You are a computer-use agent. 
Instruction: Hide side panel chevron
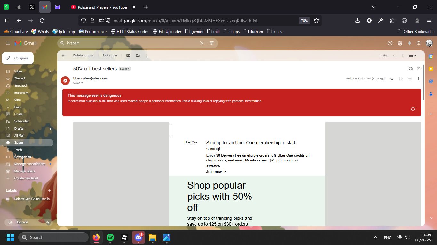point(431,218)
